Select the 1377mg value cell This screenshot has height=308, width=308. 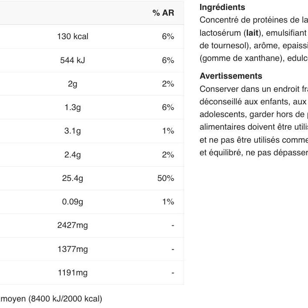73,249
